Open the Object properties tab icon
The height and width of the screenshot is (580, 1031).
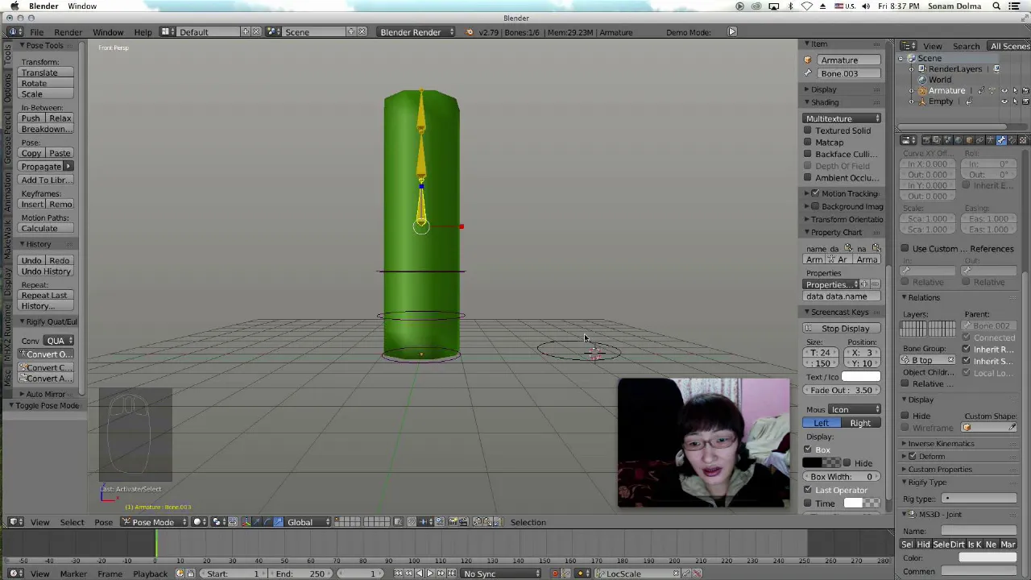tap(969, 140)
